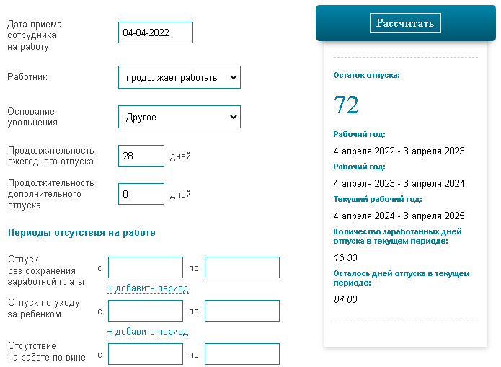Click the vacation balance number 72
Viewport: 501px width, 367px height.
(x=347, y=105)
